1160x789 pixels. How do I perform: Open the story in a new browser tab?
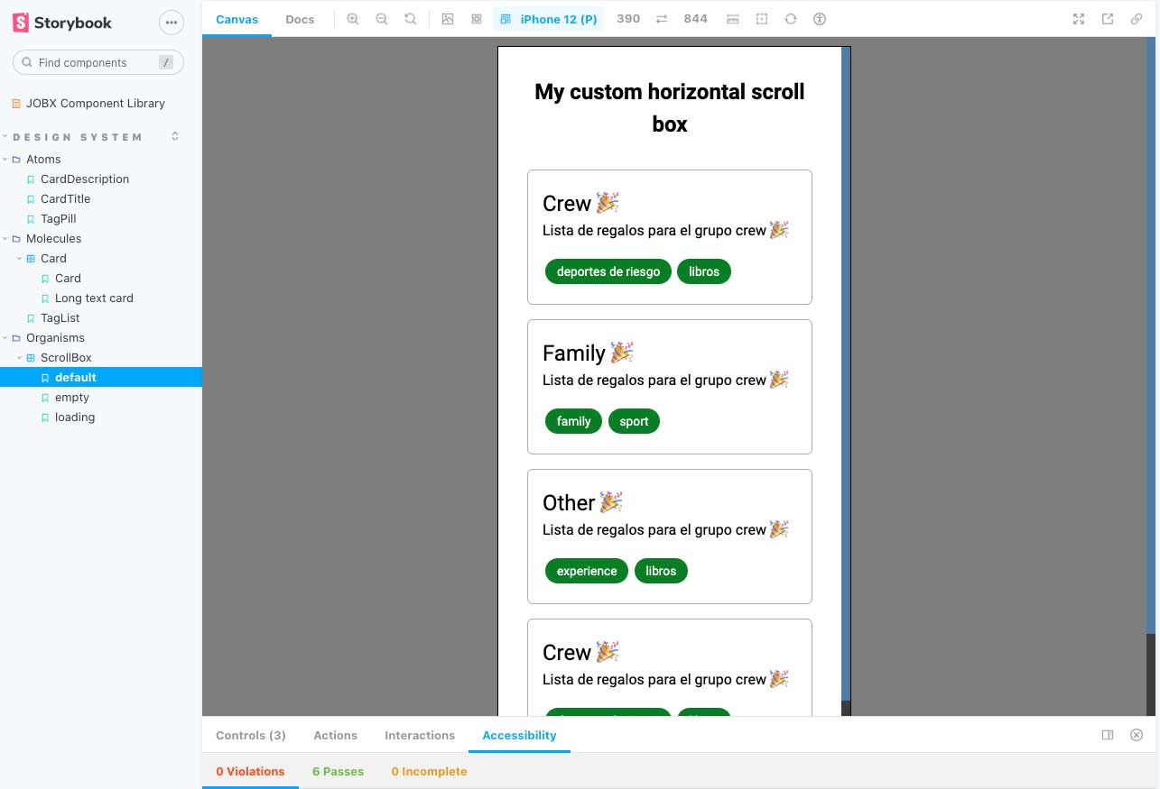pyautogui.click(x=1107, y=18)
